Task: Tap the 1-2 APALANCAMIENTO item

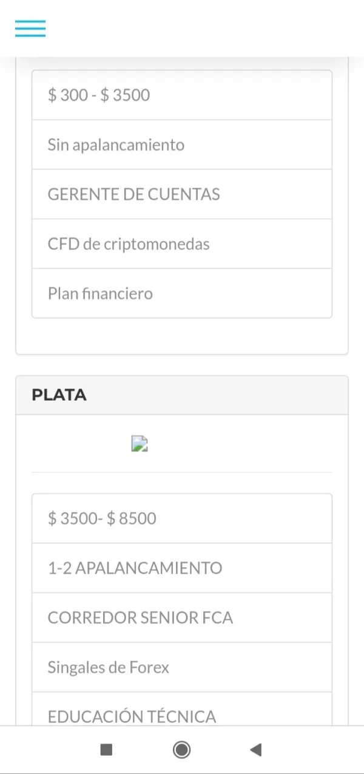Action: click(181, 568)
